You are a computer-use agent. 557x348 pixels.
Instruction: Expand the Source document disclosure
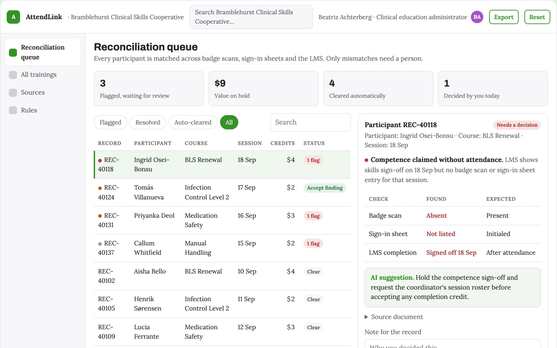pos(393,317)
